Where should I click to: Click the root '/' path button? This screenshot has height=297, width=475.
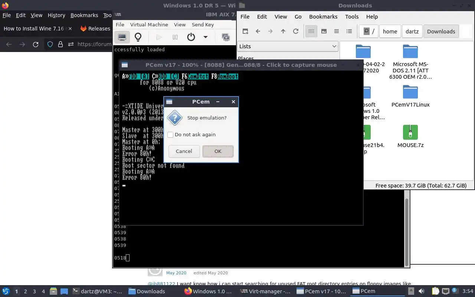coord(368,32)
